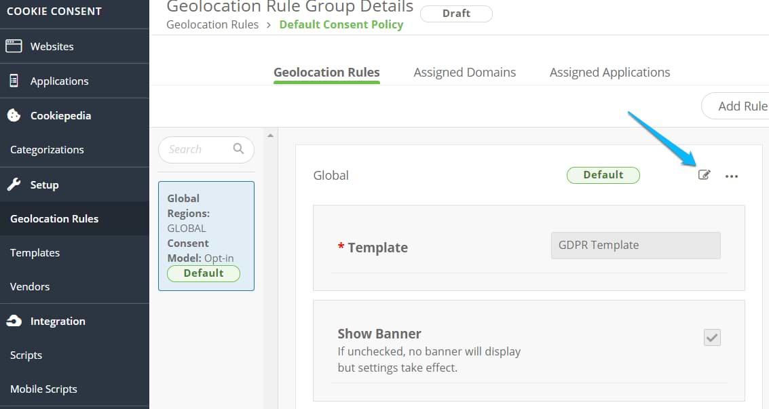
Task: Click the rule list scrollbar up arrow
Action: pos(271,136)
